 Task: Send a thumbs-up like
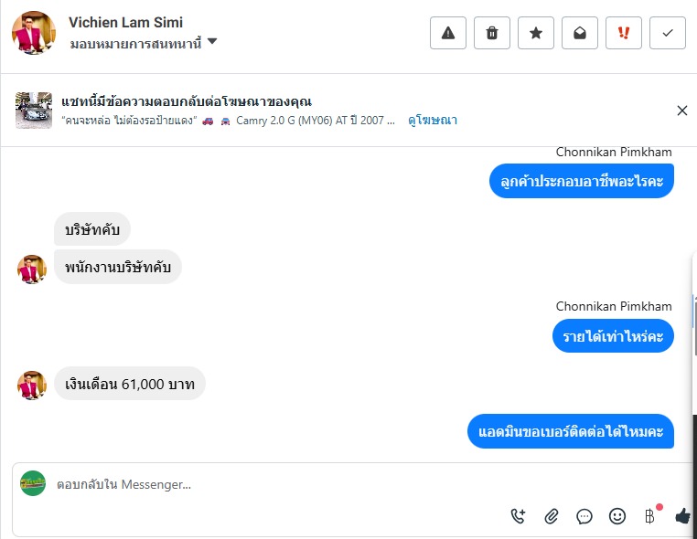[682, 516]
